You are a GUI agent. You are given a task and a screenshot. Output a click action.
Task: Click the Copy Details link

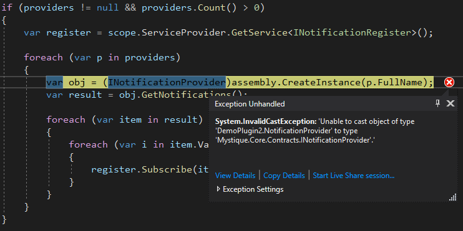click(284, 176)
